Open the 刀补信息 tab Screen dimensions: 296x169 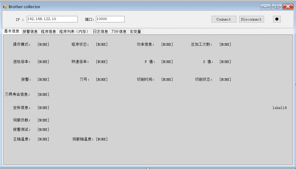coord(118,32)
